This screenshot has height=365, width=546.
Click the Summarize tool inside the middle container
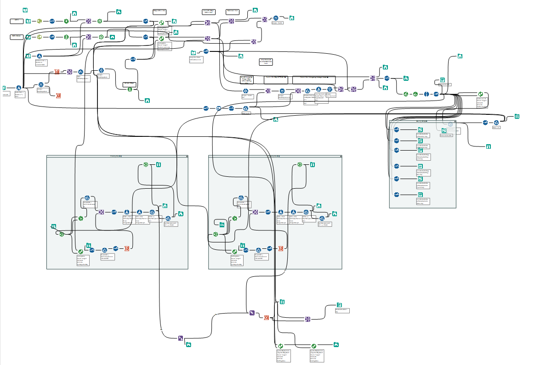pyautogui.click(x=281, y=248)
